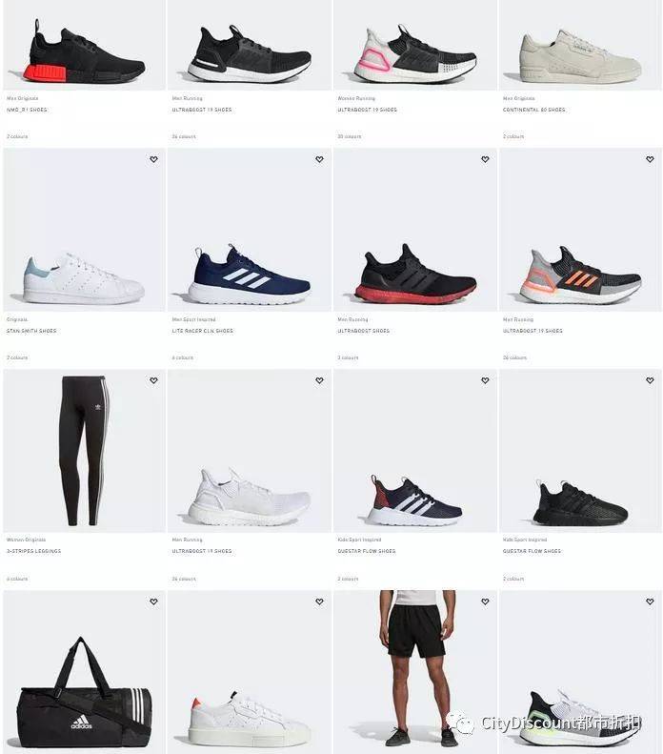Select the black NMD_R1 shoe image

84,45
